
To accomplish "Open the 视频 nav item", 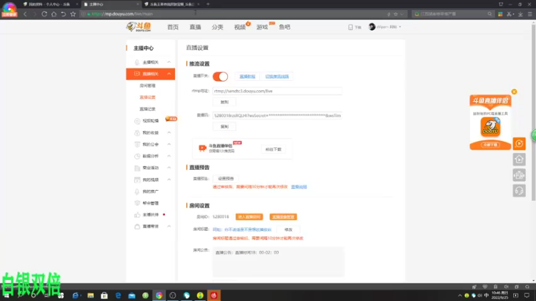I will tap(240, 27).
